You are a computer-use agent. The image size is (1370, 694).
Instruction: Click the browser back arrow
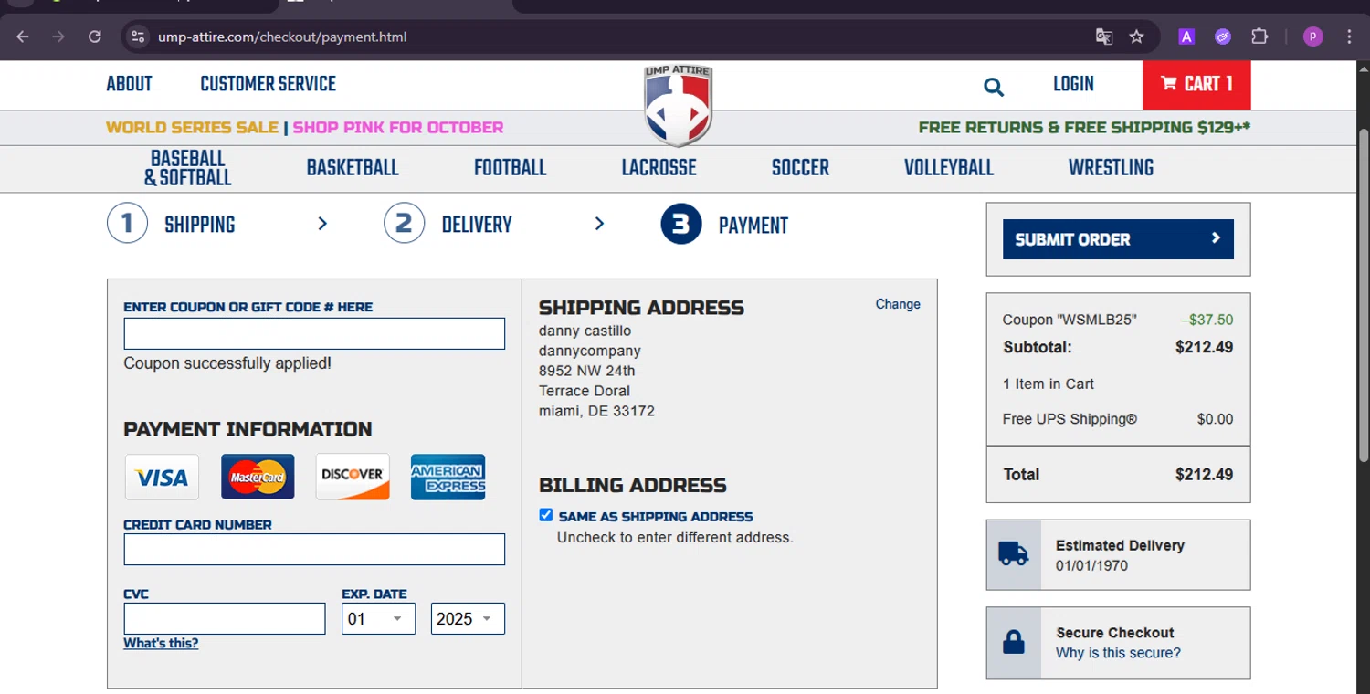pos(23,37)
